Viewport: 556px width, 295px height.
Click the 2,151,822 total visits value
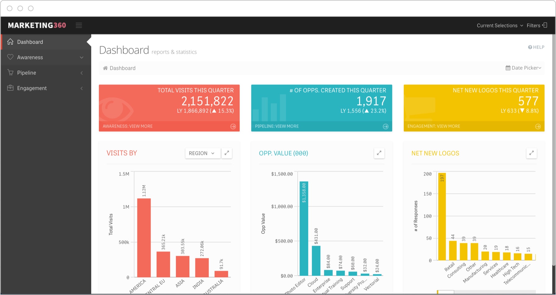tap(207, 101)
